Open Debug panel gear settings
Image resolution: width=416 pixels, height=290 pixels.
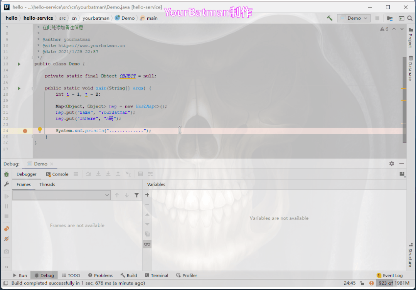point(392,164)
